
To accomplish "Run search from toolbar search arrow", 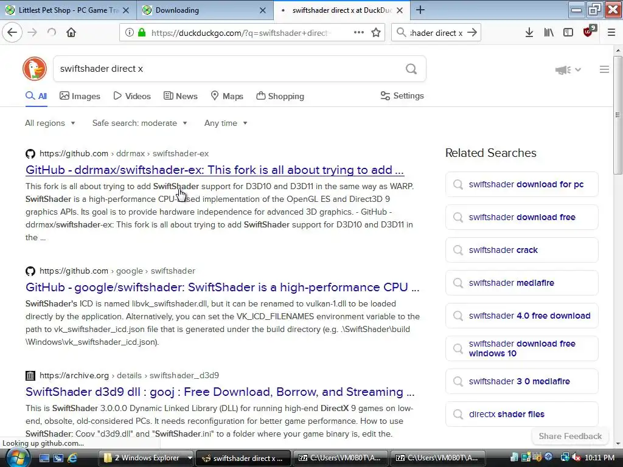I will [472, 33].
